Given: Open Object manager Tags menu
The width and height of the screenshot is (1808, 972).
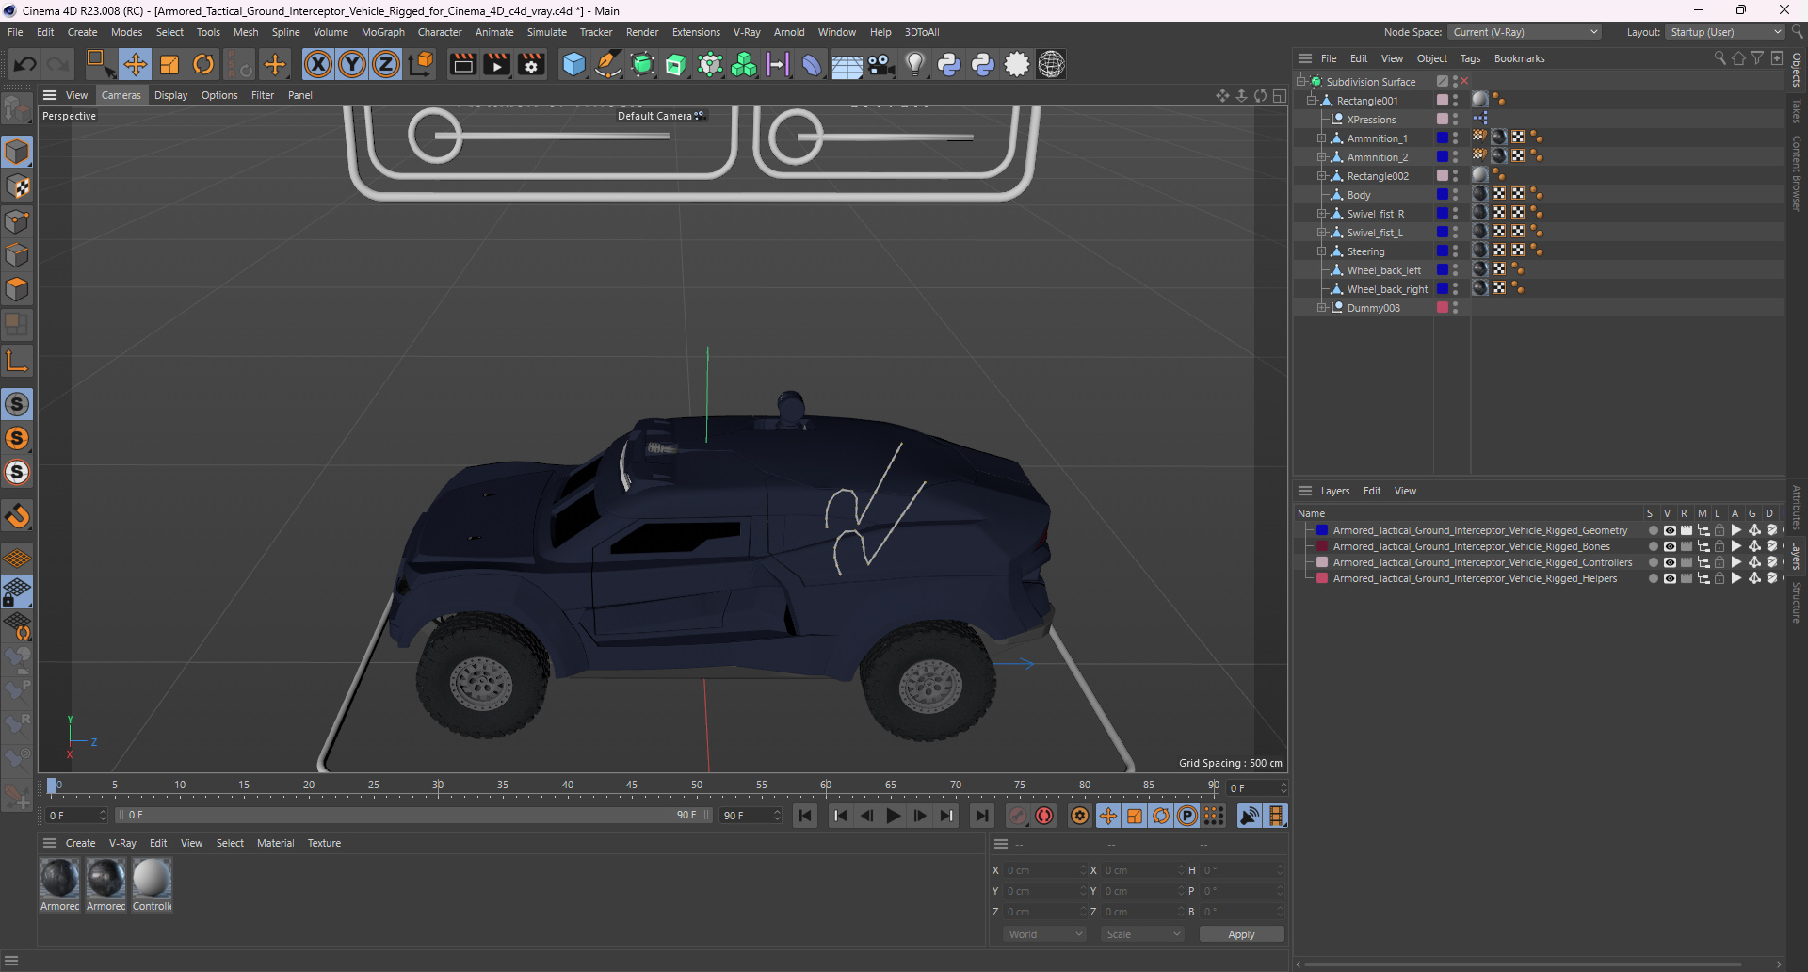Looking at the screenshot, I should pos(1470,58).
